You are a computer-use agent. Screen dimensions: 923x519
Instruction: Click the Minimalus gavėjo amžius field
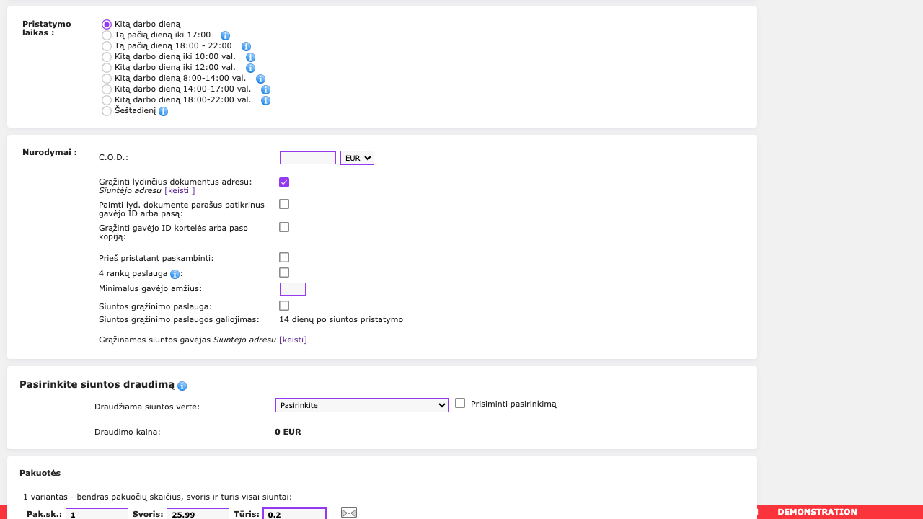coord(293,289)
